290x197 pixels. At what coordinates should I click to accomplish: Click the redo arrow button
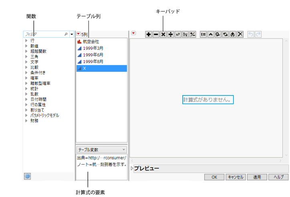[258, 34]
